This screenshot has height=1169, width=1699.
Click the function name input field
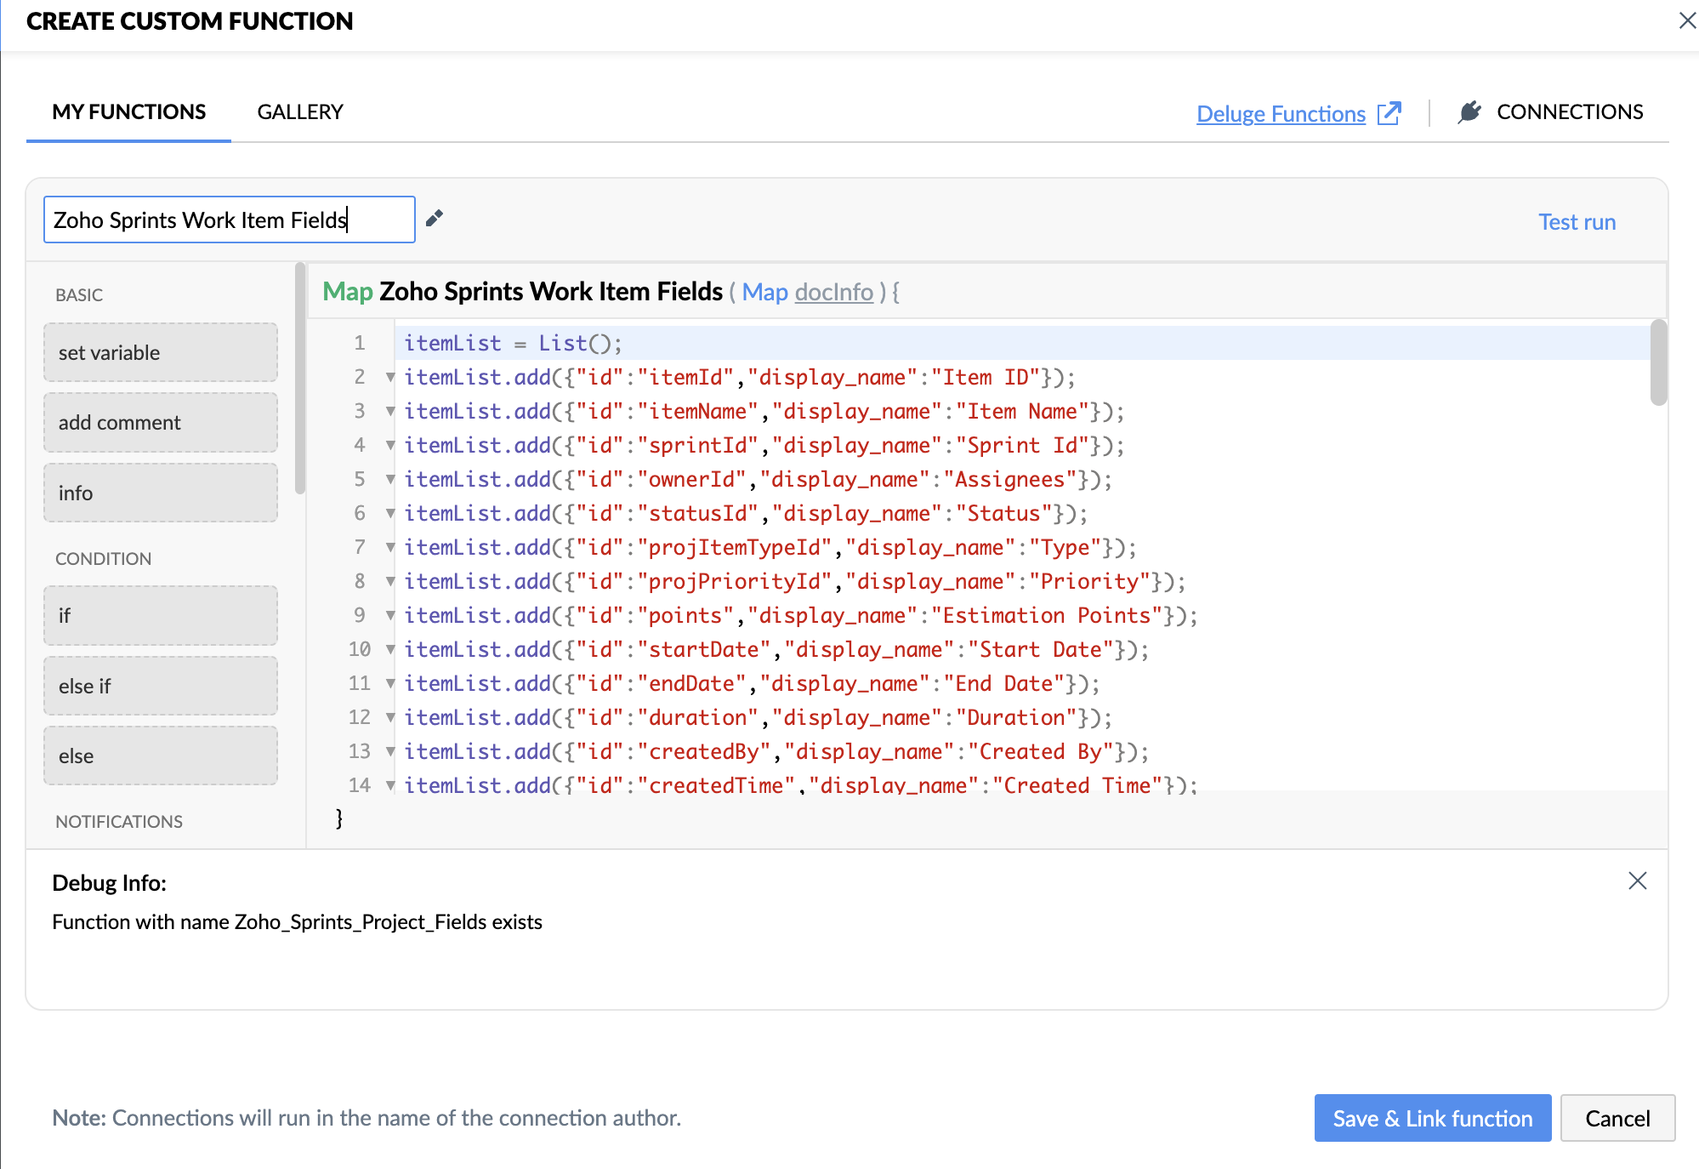[x=229, y=220]
